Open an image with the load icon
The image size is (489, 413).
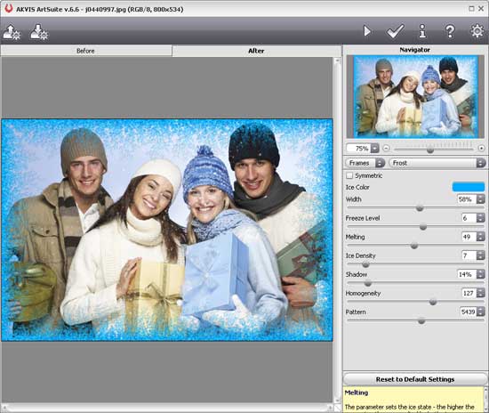(x=12, y=32)
